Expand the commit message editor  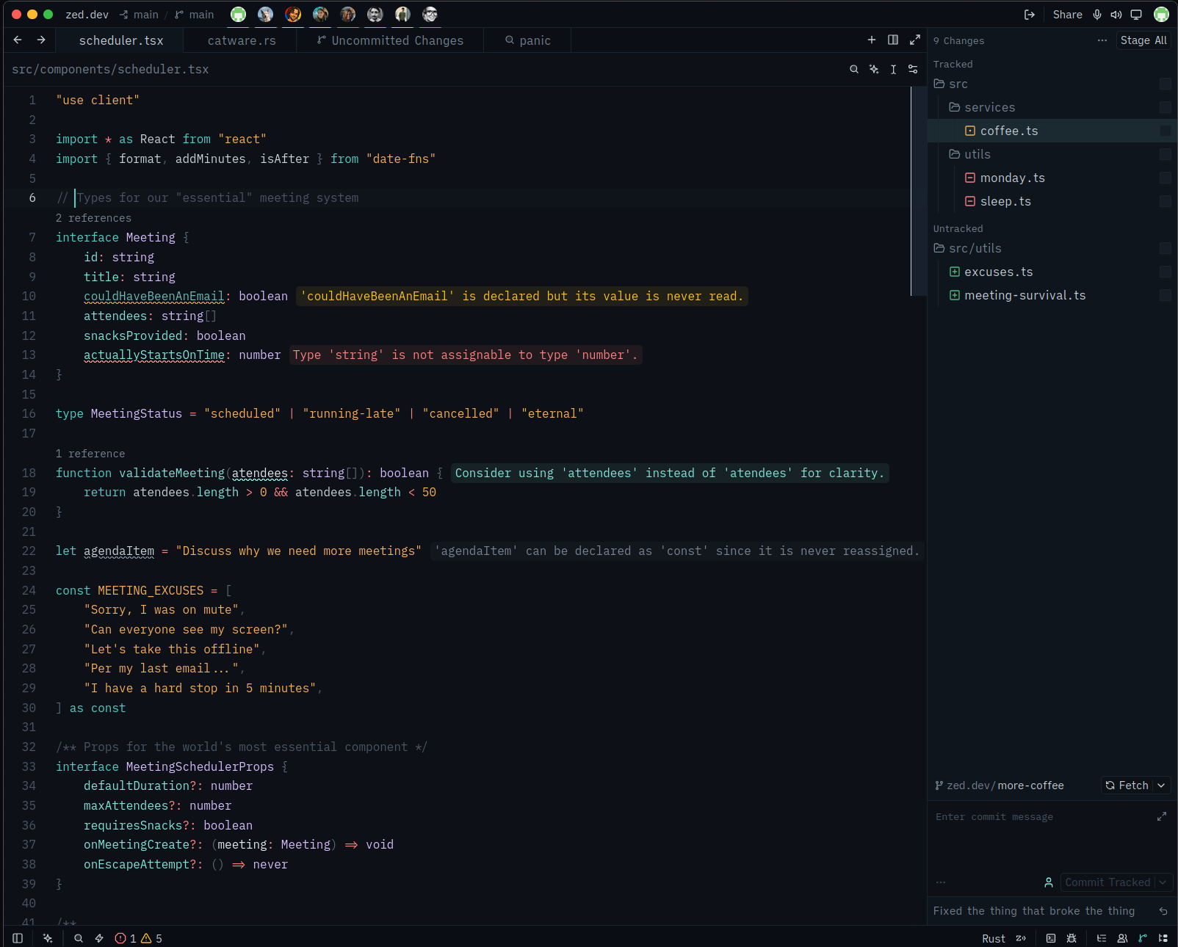[x=1162, y=816]
